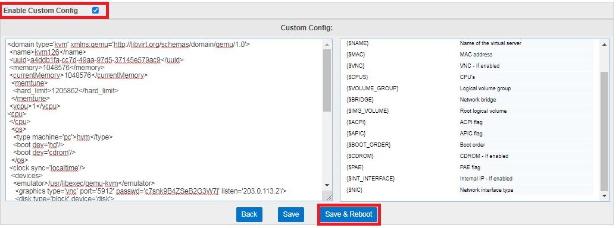This screenshot has width=616, height=228.
Task: Click the XML editor scroll up arrow
Action: [x=327, y=44]
